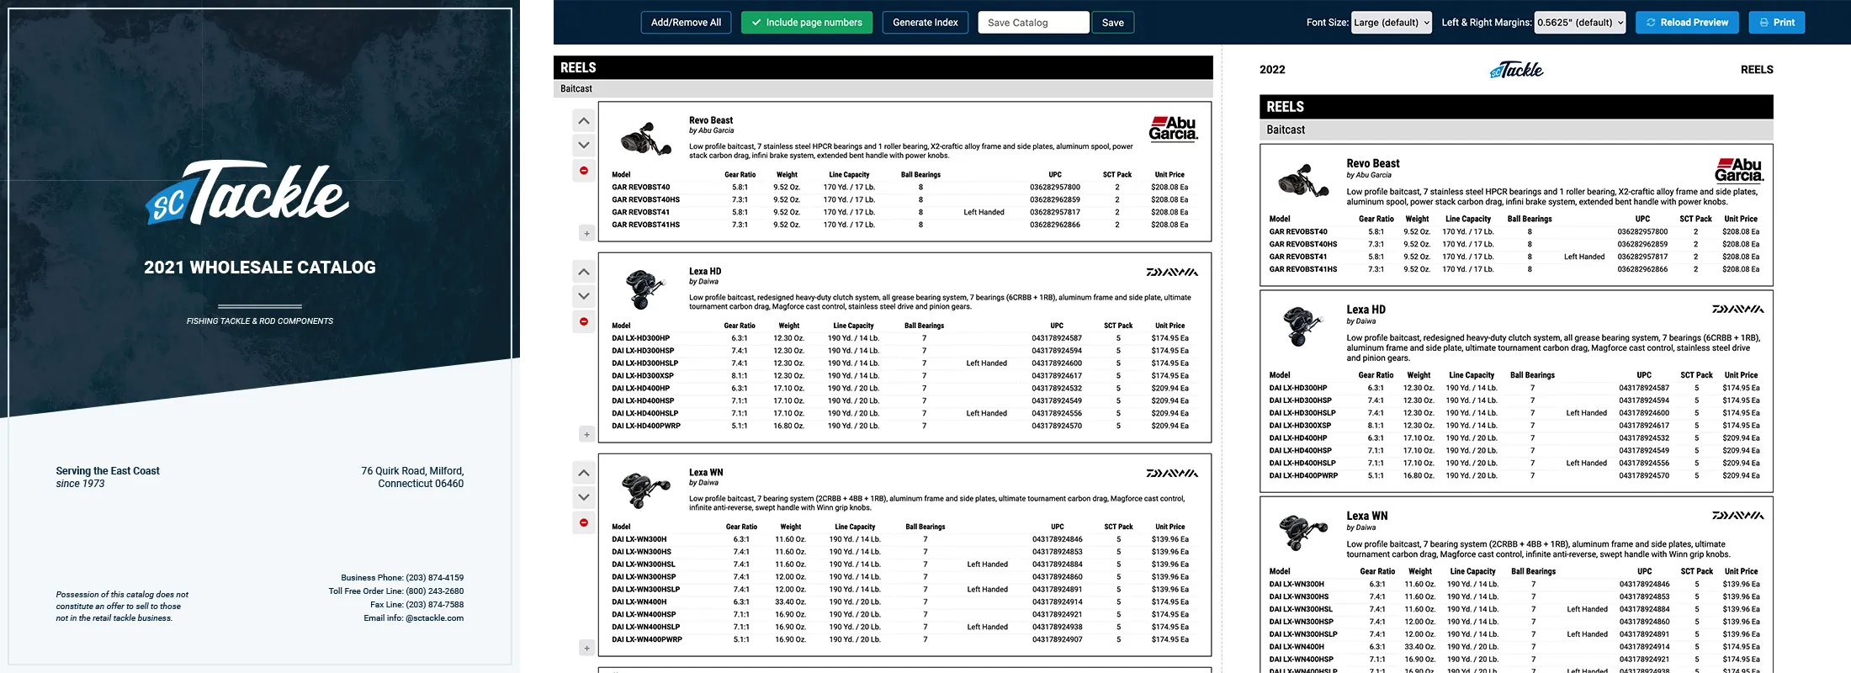
Task: Click Add/Remove All button
Action: 686,23
